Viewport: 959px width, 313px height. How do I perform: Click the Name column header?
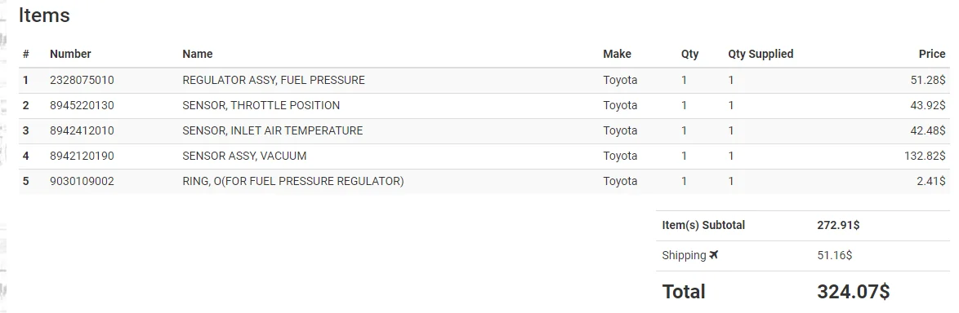198,54
